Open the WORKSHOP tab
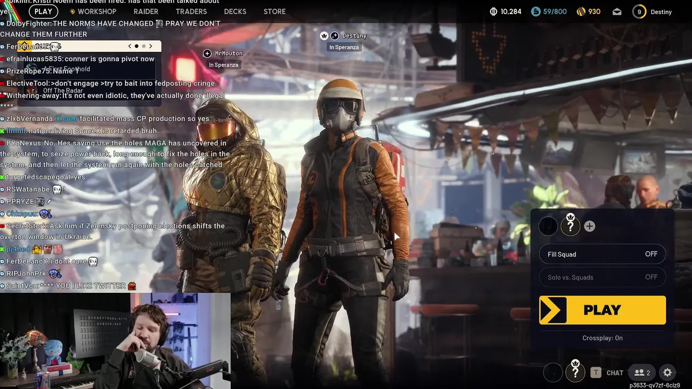The image size is (692, 389). point(97,11)
